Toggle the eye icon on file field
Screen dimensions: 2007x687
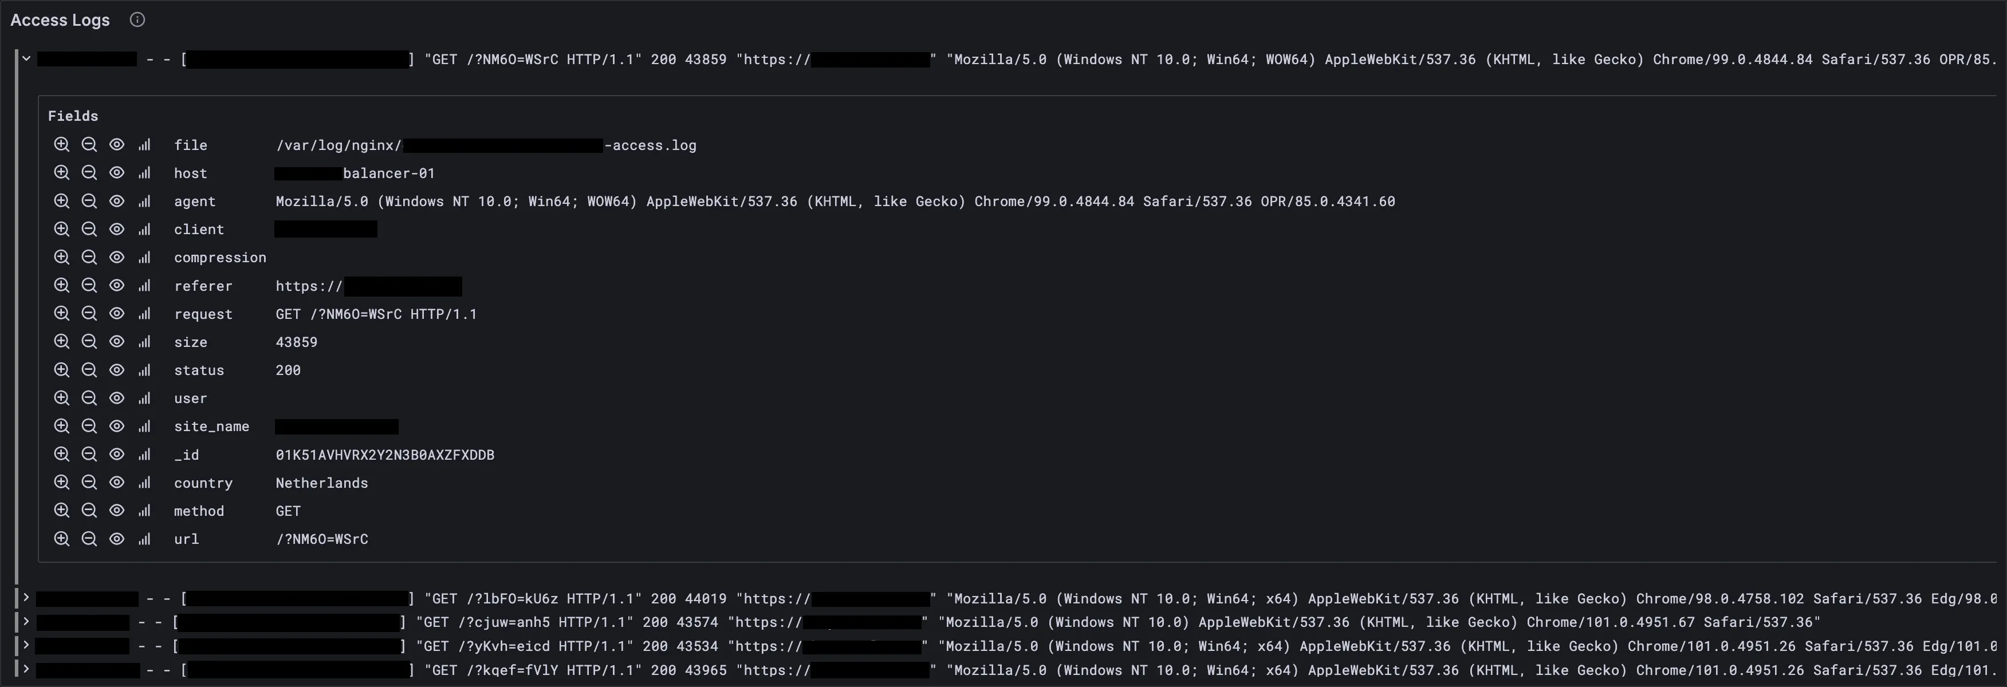point(117,145)
